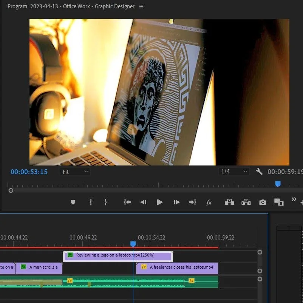303x303 pixels.
Task: Click the 00:00:59:19 duration timecode
Action: (x=285, y=172)
